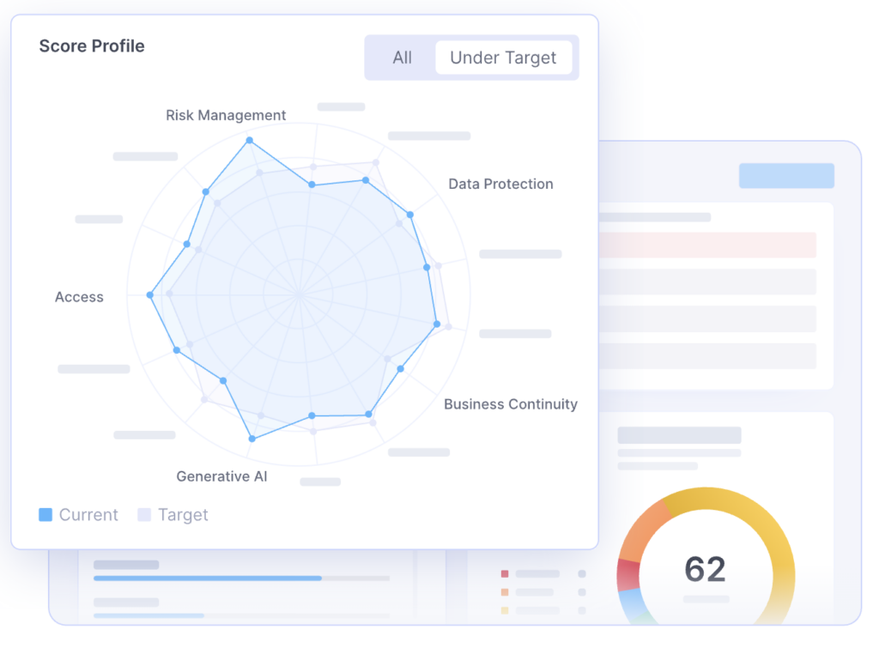Click the Risk Management axis label
This screenshot has width=879, height=654.
[x=226, y=115]
